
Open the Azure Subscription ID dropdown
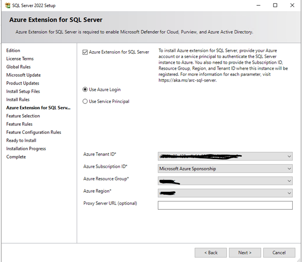point(225,169)
